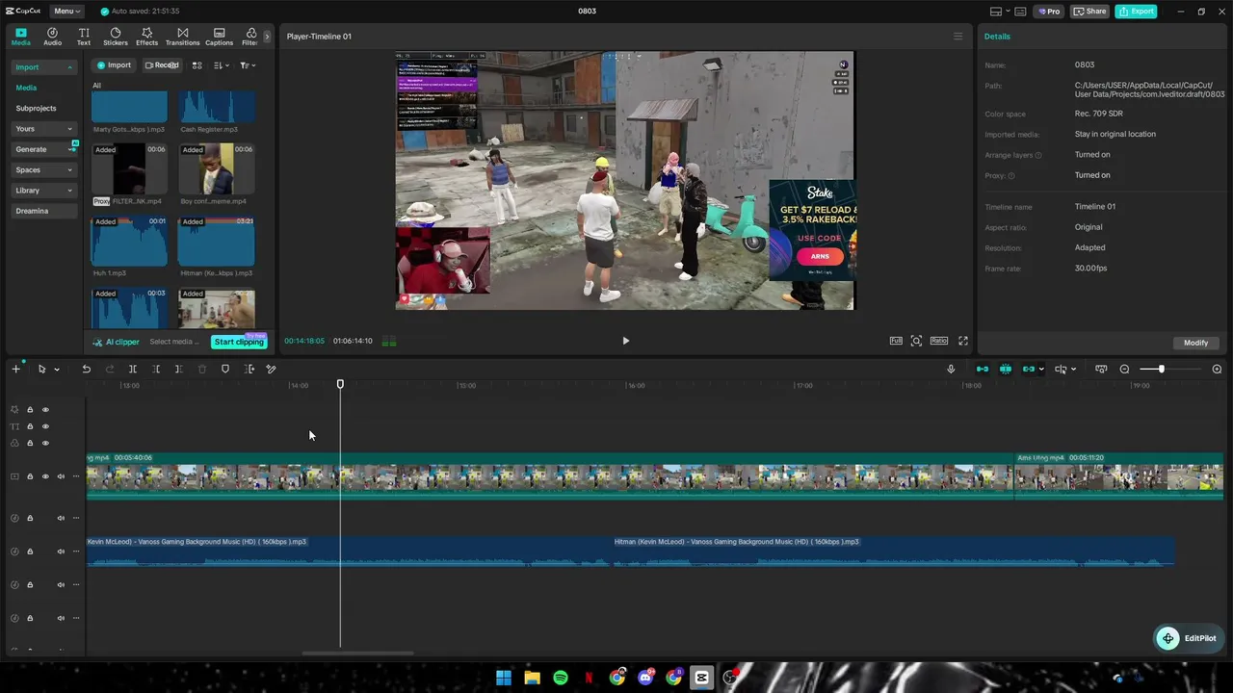Screen dimensions: 1233x693
Task: Click the playhead marker on the ruler
Action: pos(340,385)
